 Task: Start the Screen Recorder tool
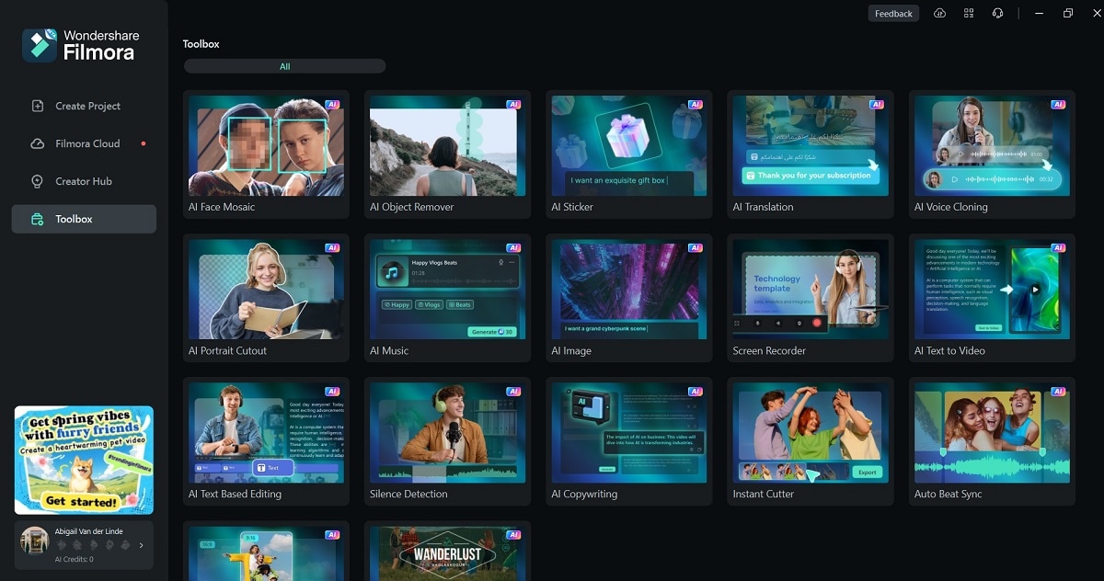810,298
